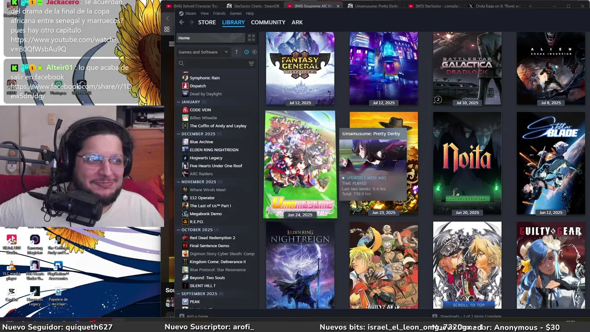Image resolution: width=590 pixels, height=332 pixels.
Task: Select the Home button in library sidebar
Action: point(210,38)
